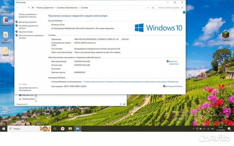The height and width of the screenshot is (146, 234).
Task: Open Диспетчер устройств in the sidebar
Action: pos(27,22)
